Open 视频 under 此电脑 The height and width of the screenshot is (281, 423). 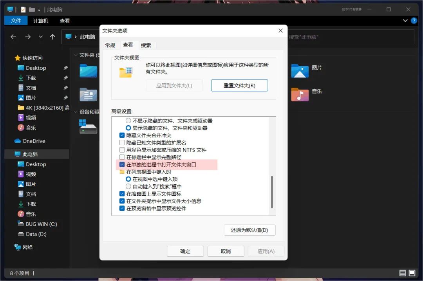(x=31, y=174)
